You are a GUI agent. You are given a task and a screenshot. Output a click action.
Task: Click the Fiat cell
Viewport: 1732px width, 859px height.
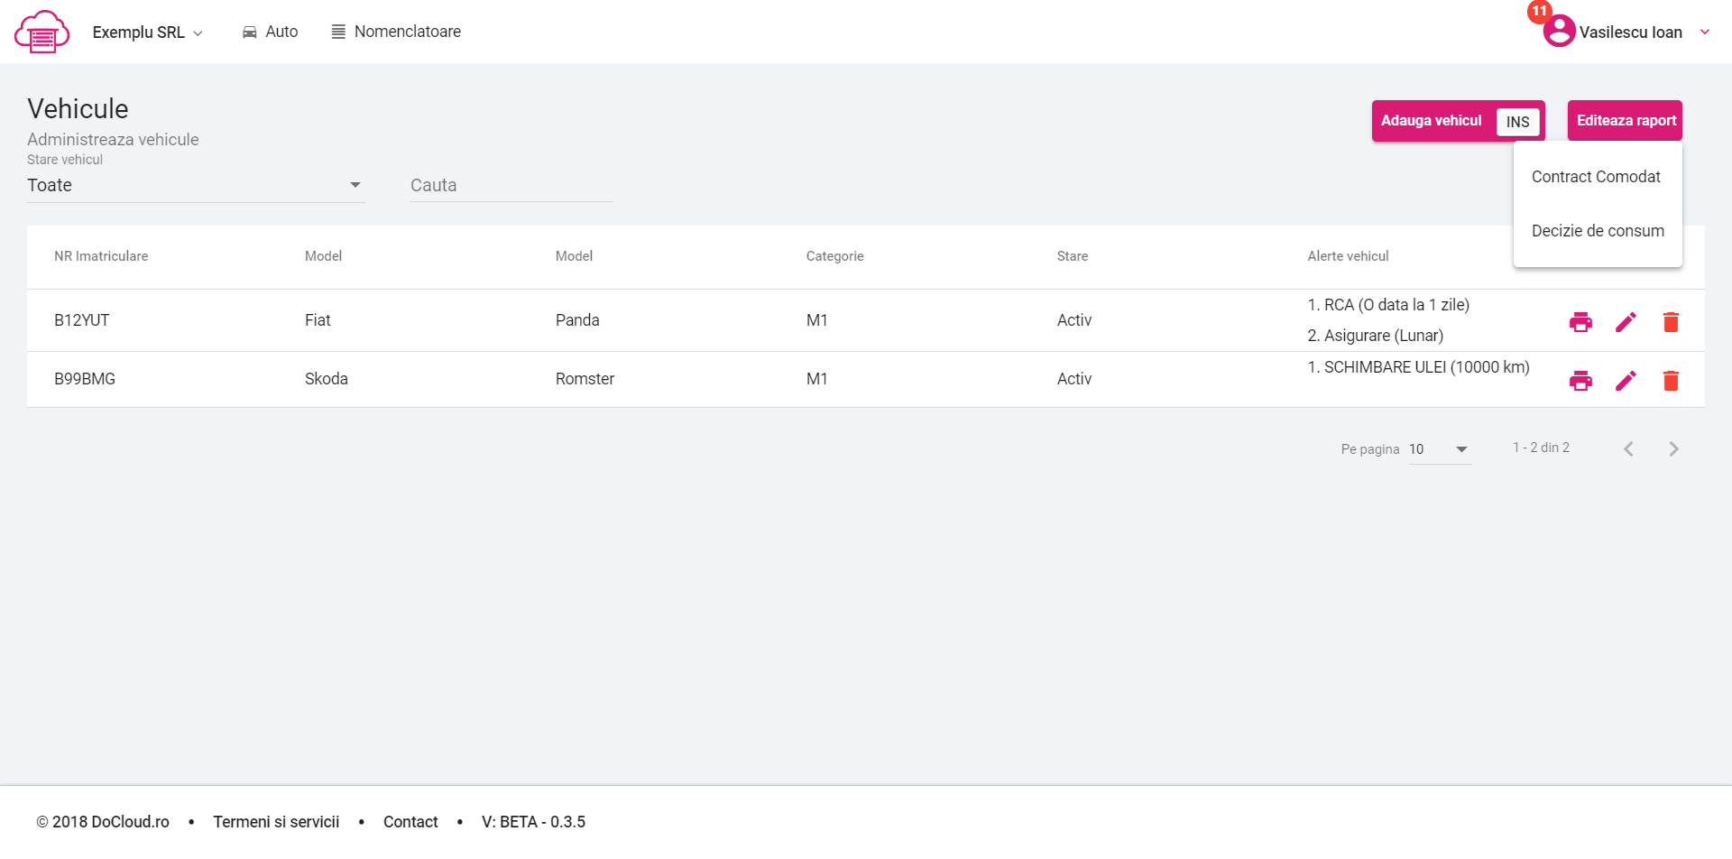pyautogui.click(x=318, y=320)
